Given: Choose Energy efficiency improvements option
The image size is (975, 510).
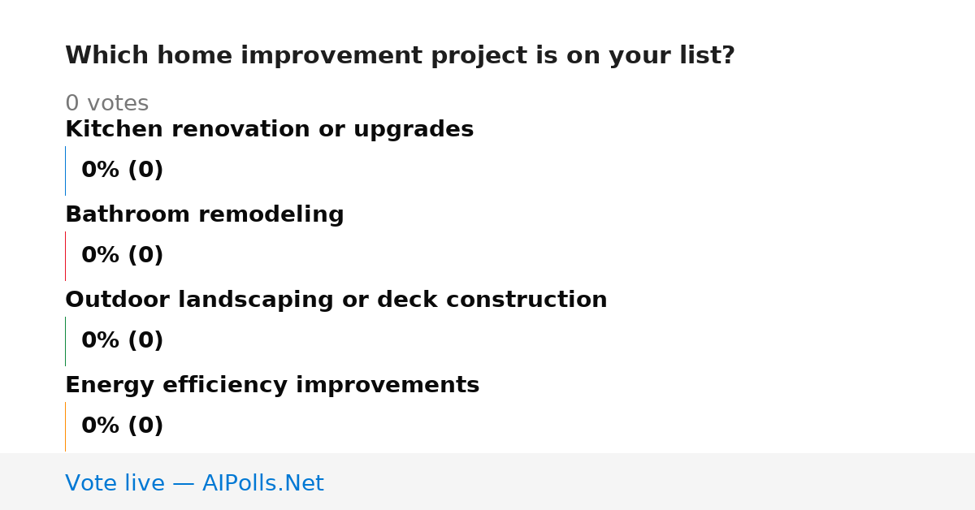Looking at the screenshot, I should coord(272,386).
